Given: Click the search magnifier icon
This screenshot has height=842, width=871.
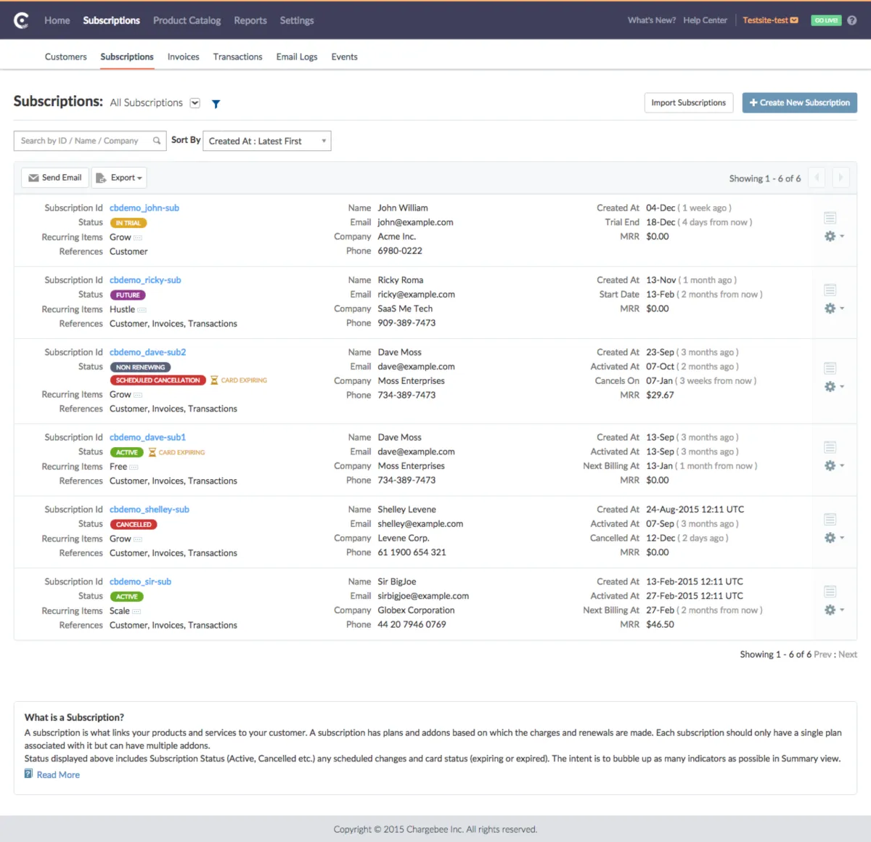Looking at the screenshot, I should (157, 141).
